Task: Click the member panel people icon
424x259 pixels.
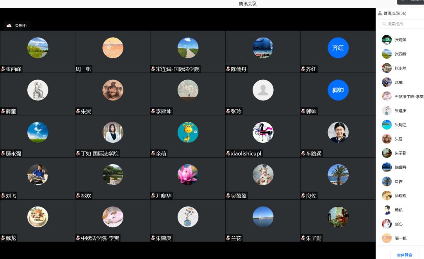Action: (380, 13)
